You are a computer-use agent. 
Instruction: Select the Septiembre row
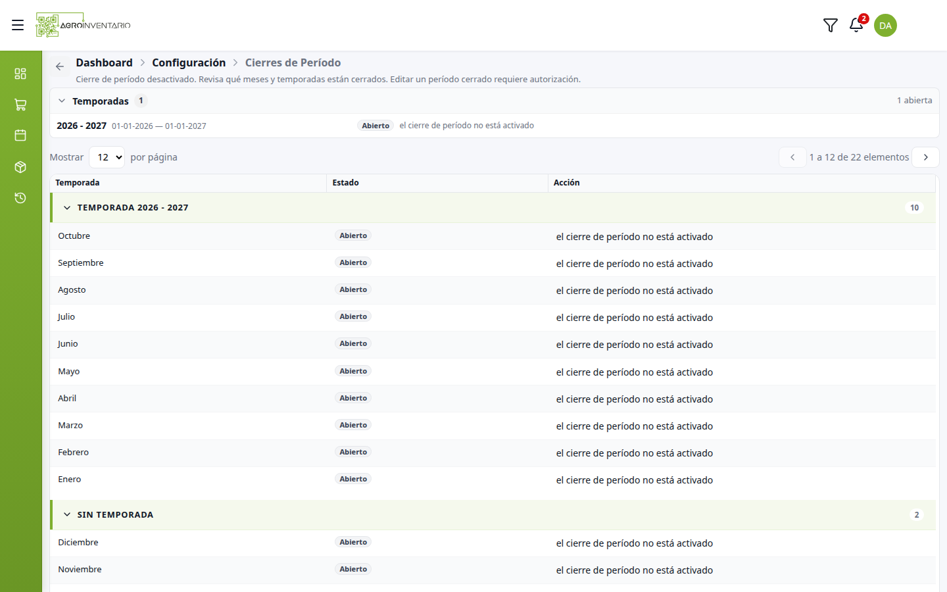(493, 263)
